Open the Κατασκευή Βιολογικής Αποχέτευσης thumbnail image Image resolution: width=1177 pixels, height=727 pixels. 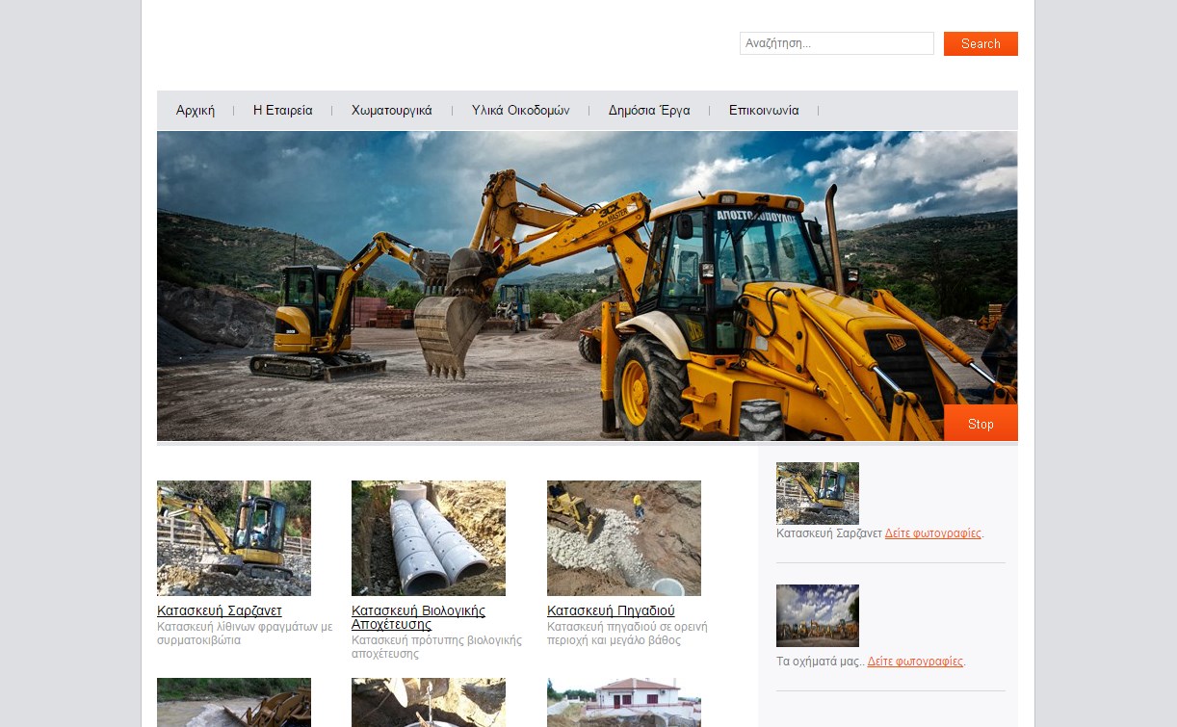[x=429, y=538]
